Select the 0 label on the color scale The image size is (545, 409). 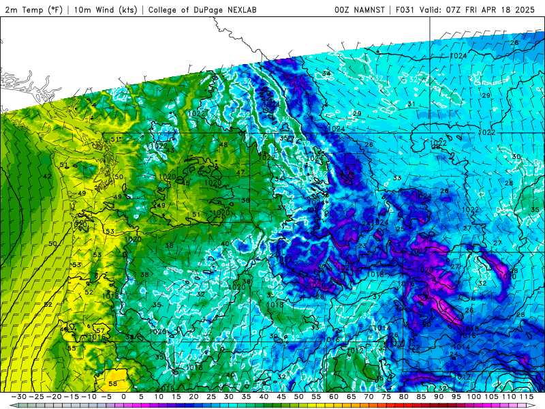tap(123, 397)
